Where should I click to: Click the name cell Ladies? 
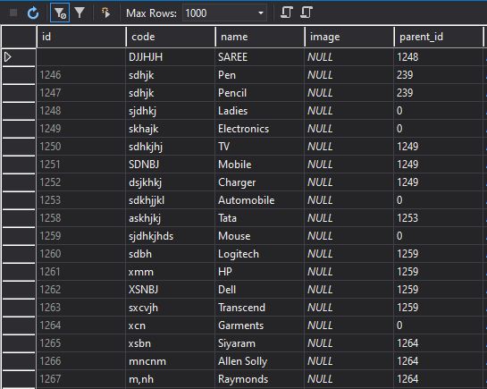260,111
